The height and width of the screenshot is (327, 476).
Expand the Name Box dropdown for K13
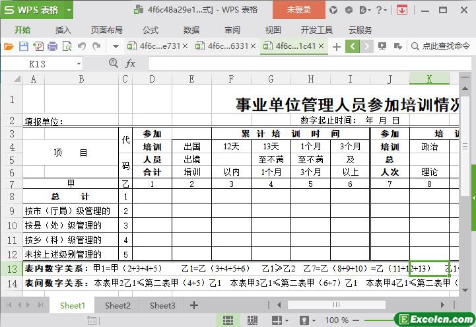click(x=79, y=63)
